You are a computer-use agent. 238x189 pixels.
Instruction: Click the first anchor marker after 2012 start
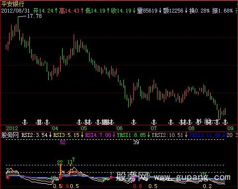[25, 122]
